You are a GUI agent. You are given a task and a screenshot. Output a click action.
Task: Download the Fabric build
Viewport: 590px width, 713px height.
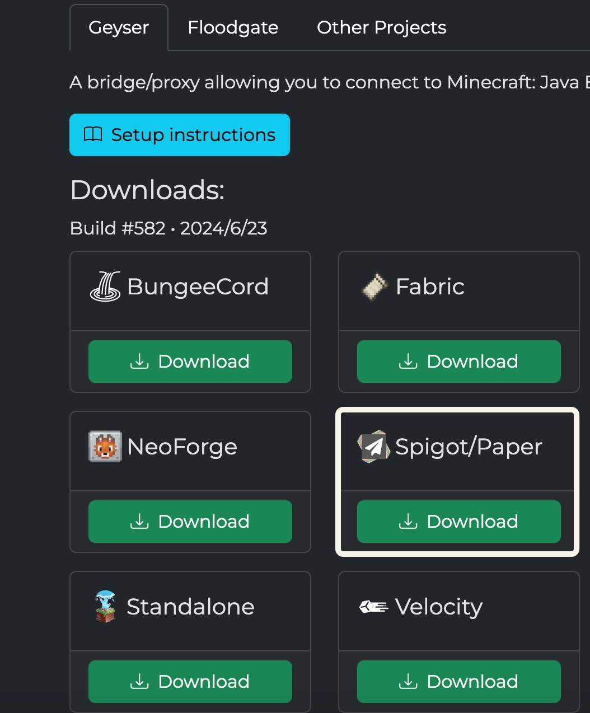(458, 362)
